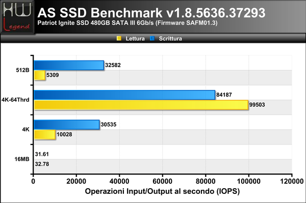Viewport: 306px width, 203px height.
Task: Click the 60000 axis tick label
Action: (x=163, y=182)
